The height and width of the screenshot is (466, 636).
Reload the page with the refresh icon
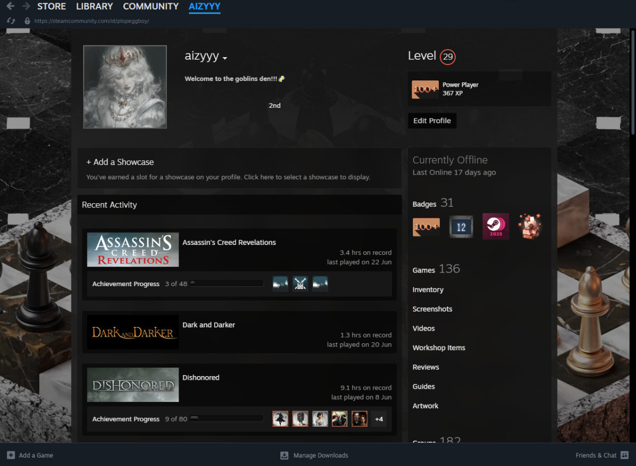(11, 21)
